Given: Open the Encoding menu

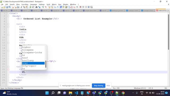Looking at the screenshot, I should point(25,5).
